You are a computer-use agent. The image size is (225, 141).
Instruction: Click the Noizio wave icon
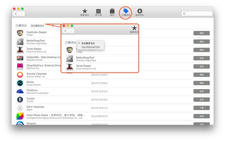tap(20, 83)
